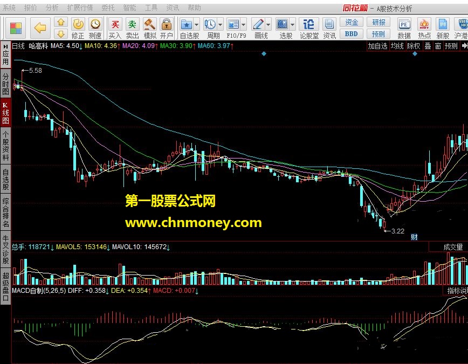
Task: Toggle the 窗 multi-window option
Action: click(x=438, y=46)
